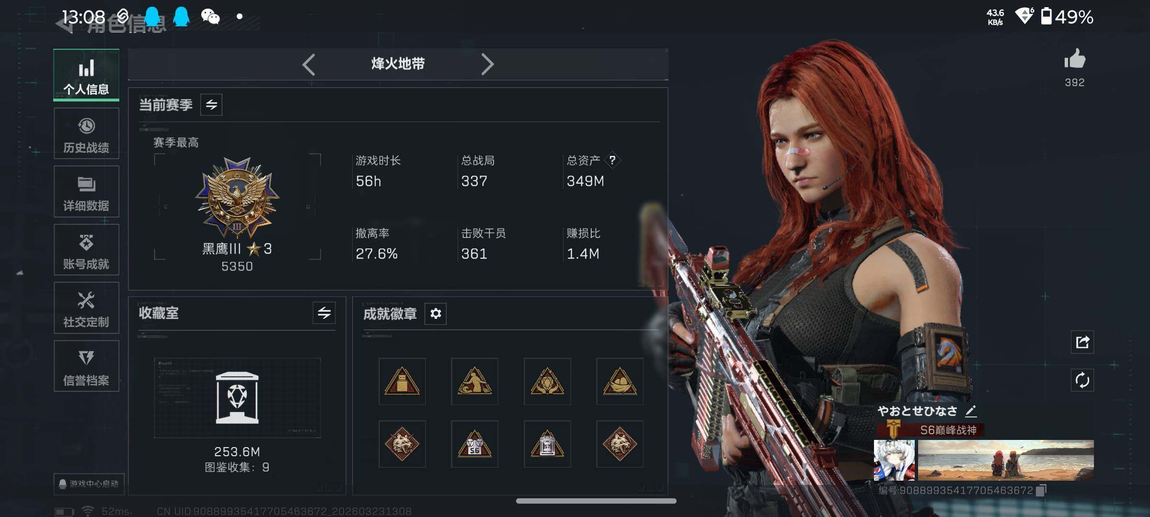1150x517 pixels.
Task: Copy the player ID number icon
Action: tap(1041, 490)
